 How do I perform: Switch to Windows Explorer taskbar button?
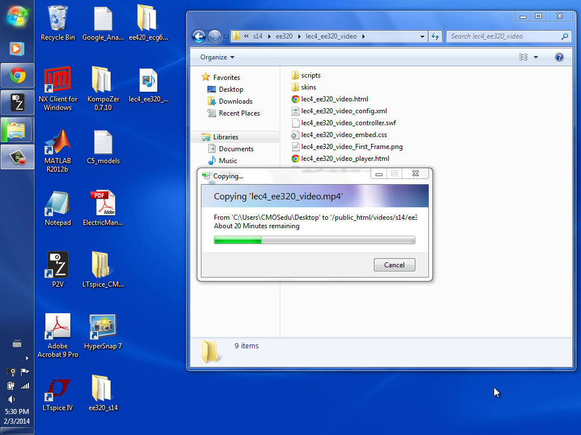click(17, 130)
